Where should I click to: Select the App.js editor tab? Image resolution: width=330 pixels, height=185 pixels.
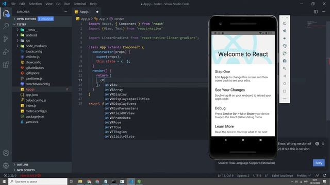tap(86, 12)
